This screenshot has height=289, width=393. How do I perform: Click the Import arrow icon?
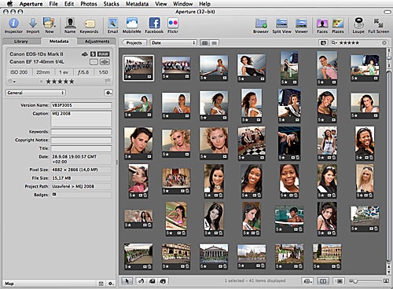click(33, 24)
